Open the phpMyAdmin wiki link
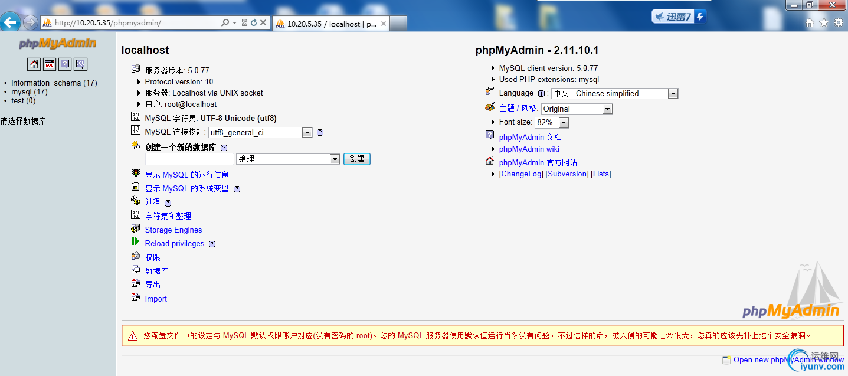The width and height of the screenshot is (848, 376). 529,149
